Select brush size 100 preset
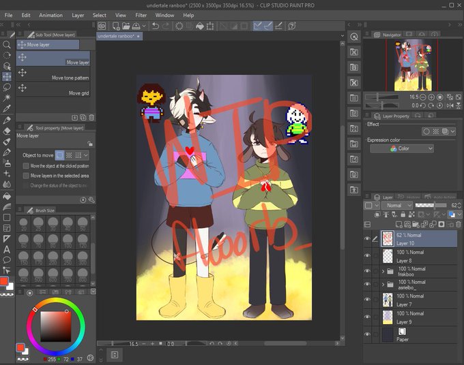464x365 pixels. [x=68, y=240]
